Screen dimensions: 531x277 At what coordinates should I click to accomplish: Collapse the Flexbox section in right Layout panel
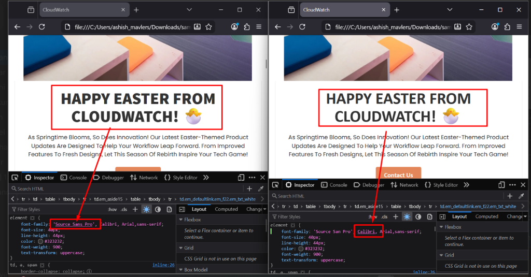coord(441,227)
